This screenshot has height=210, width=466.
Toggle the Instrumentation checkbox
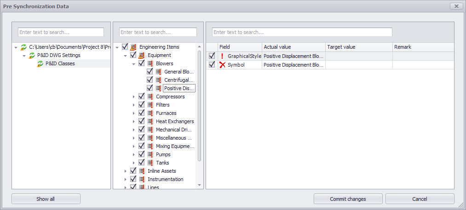pyautogui.click(x=133, y=179)
